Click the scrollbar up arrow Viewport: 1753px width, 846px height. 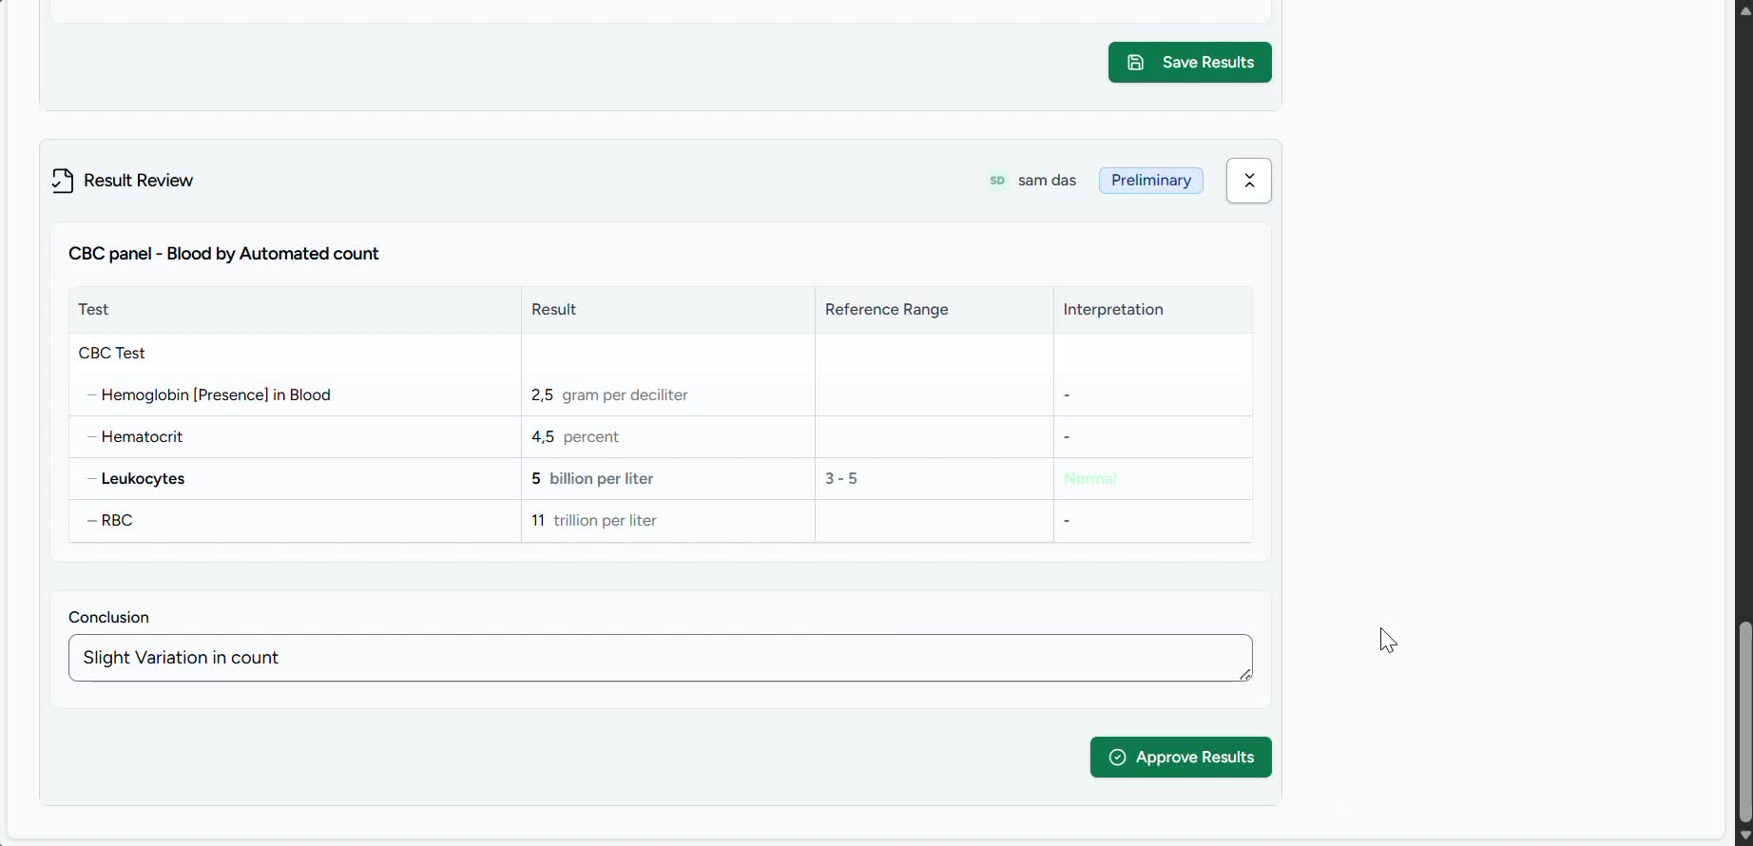(1744, 10)
